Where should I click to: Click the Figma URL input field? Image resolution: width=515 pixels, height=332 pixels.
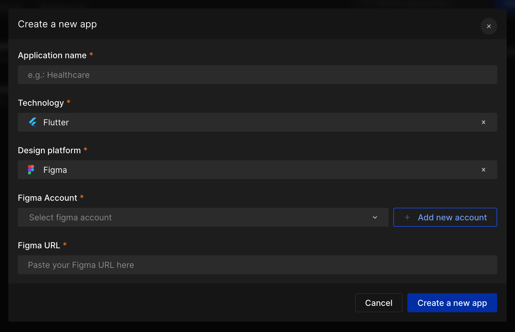point(257,265)
